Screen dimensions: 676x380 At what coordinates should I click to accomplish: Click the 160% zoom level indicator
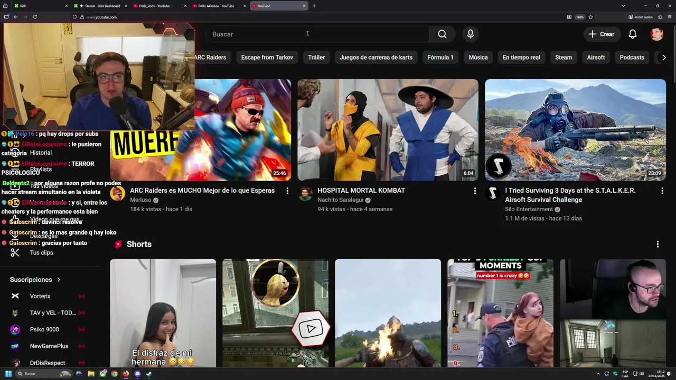[580, 17]
